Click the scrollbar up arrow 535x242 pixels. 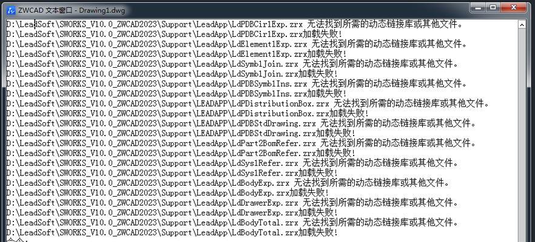click(522, 25)
